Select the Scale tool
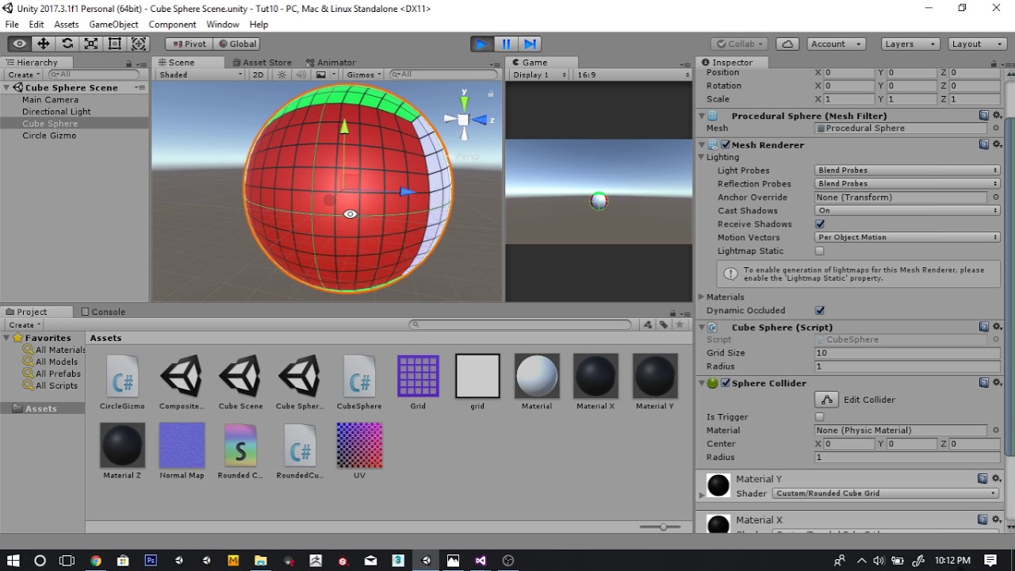The height and width of the screenshot is (571, 1015). click(91, 44)
